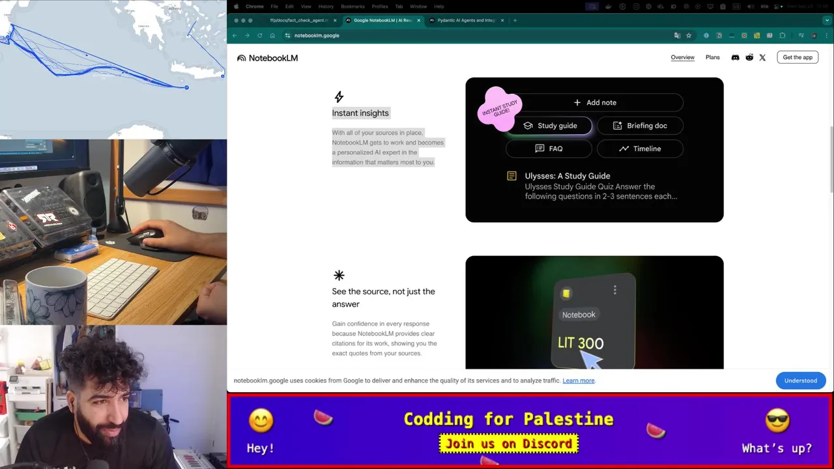Open the Learn more cookies link
Image resolution: width=834 pixels, height=469 pixels.
pyautogui.click(x=579, y=380)
